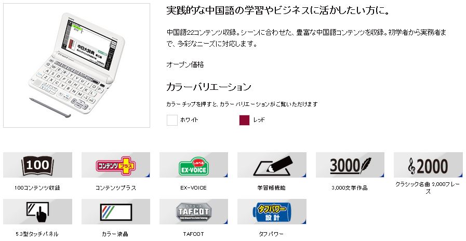Select the 5.3型 touch panel hand icon

37,211
